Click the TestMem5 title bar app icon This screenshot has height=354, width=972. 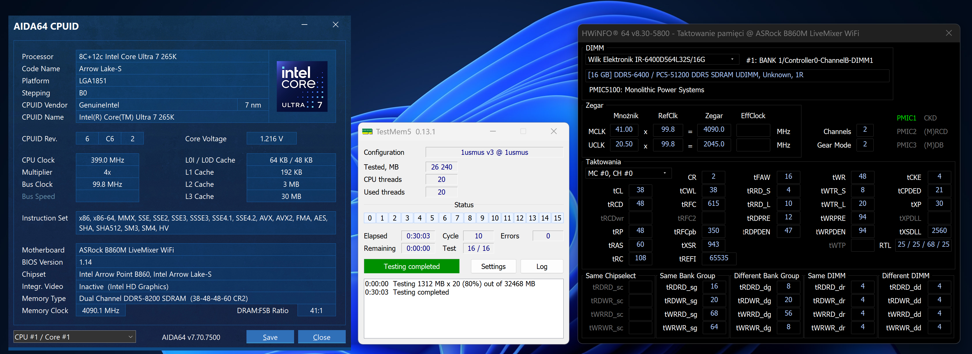367,131
